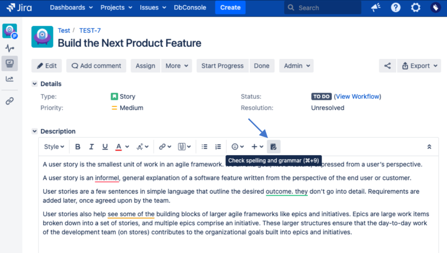The image size is (447, 253).
Task: Insert a numbered list
Action: coord(218,146)
